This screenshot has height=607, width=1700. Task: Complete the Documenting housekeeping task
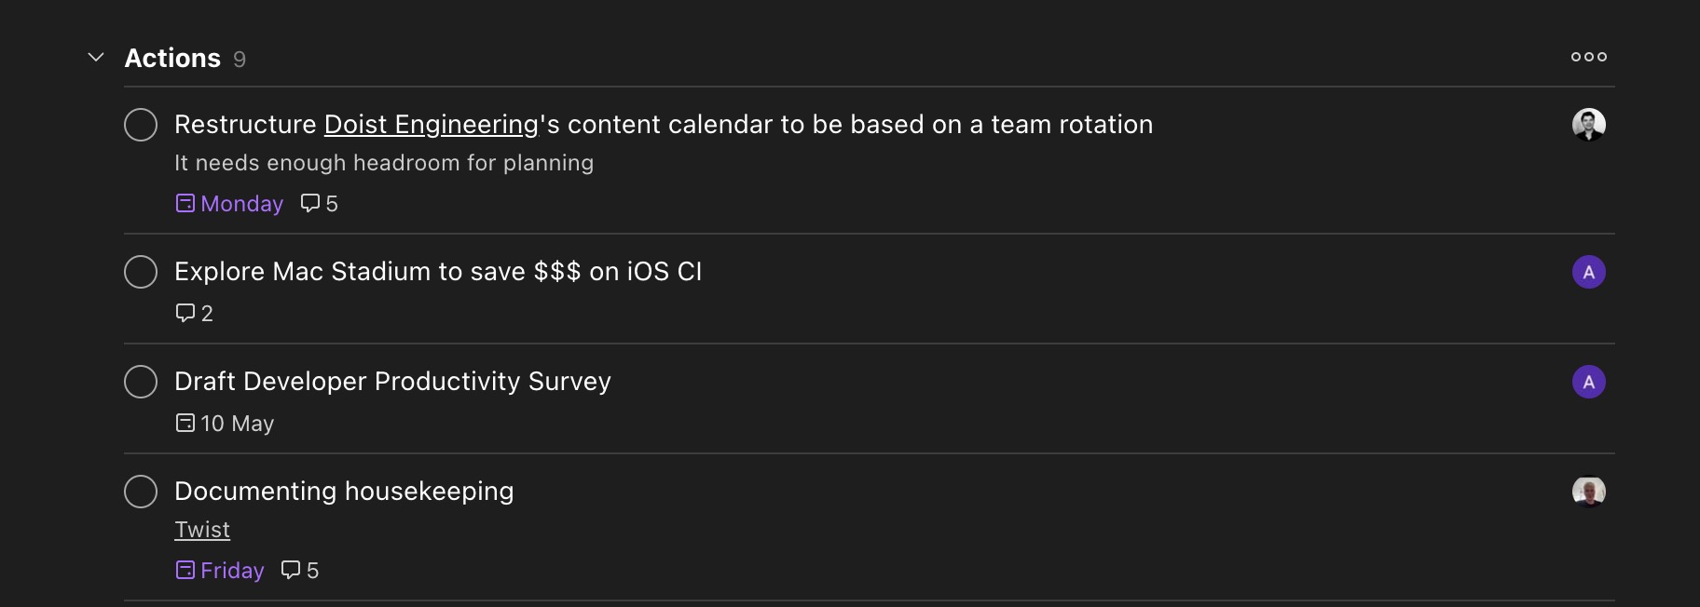(x=141, y=492)
